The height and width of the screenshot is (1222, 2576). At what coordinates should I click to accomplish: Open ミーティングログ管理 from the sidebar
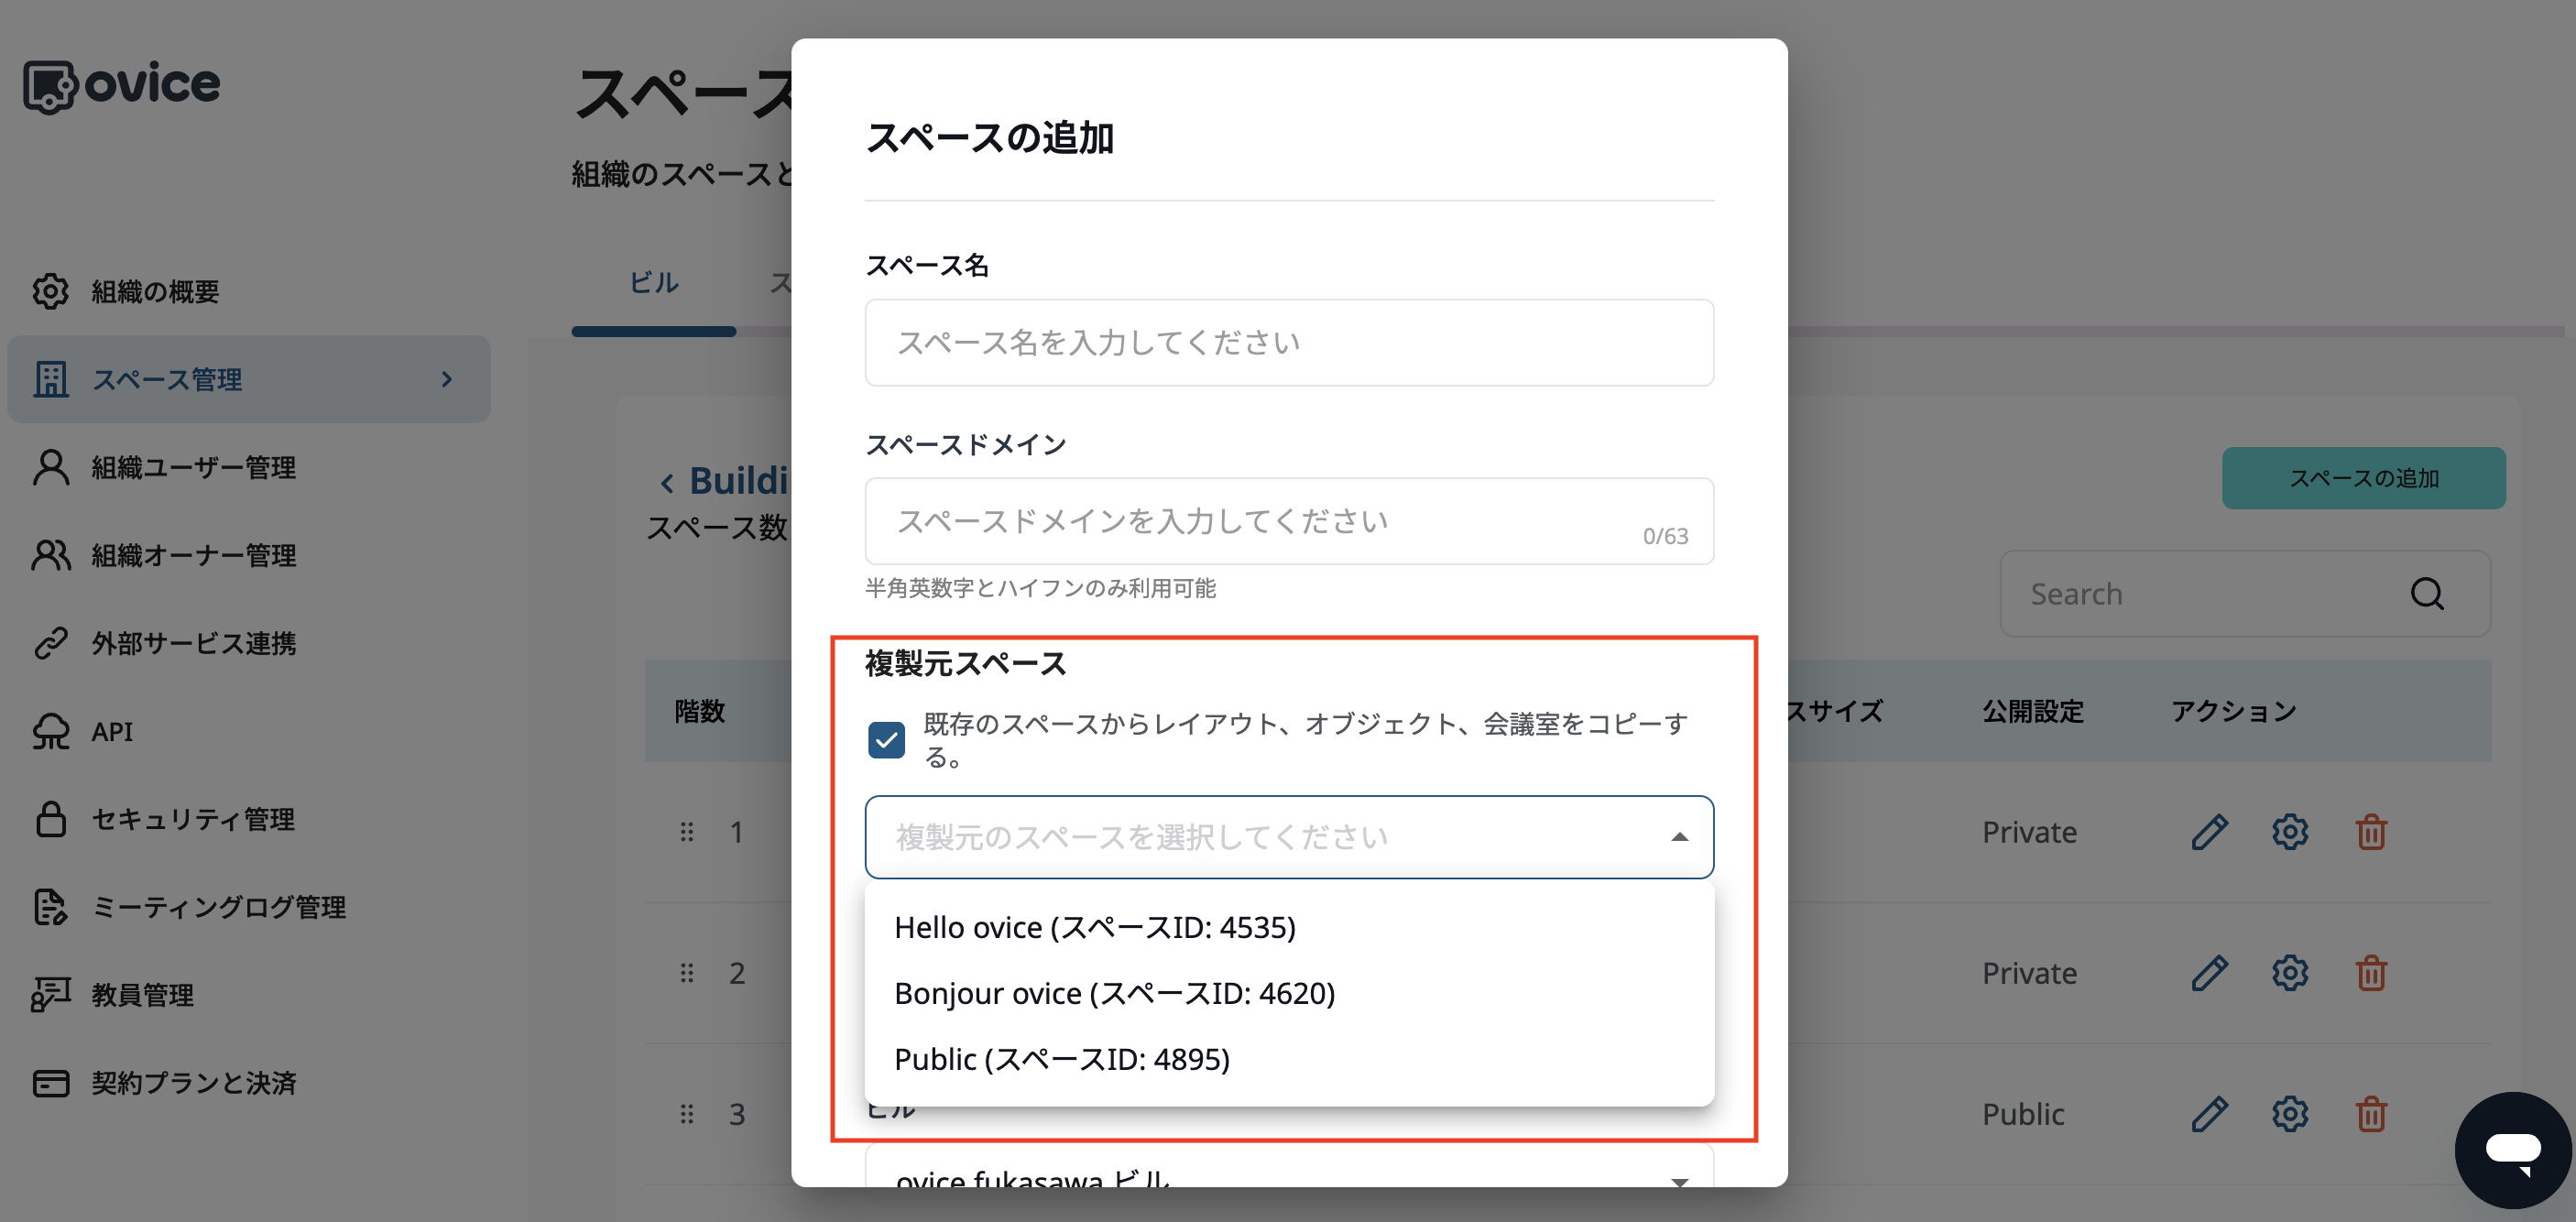coord(218,907)
